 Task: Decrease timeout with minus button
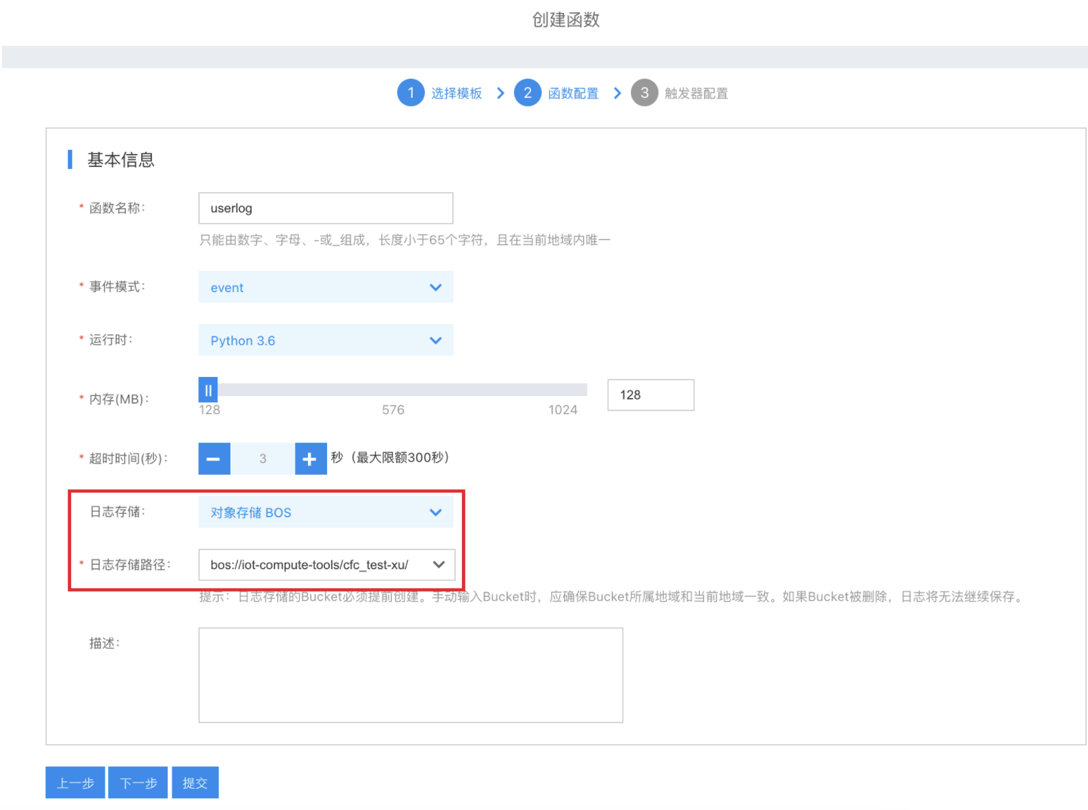tap(214, 458)
